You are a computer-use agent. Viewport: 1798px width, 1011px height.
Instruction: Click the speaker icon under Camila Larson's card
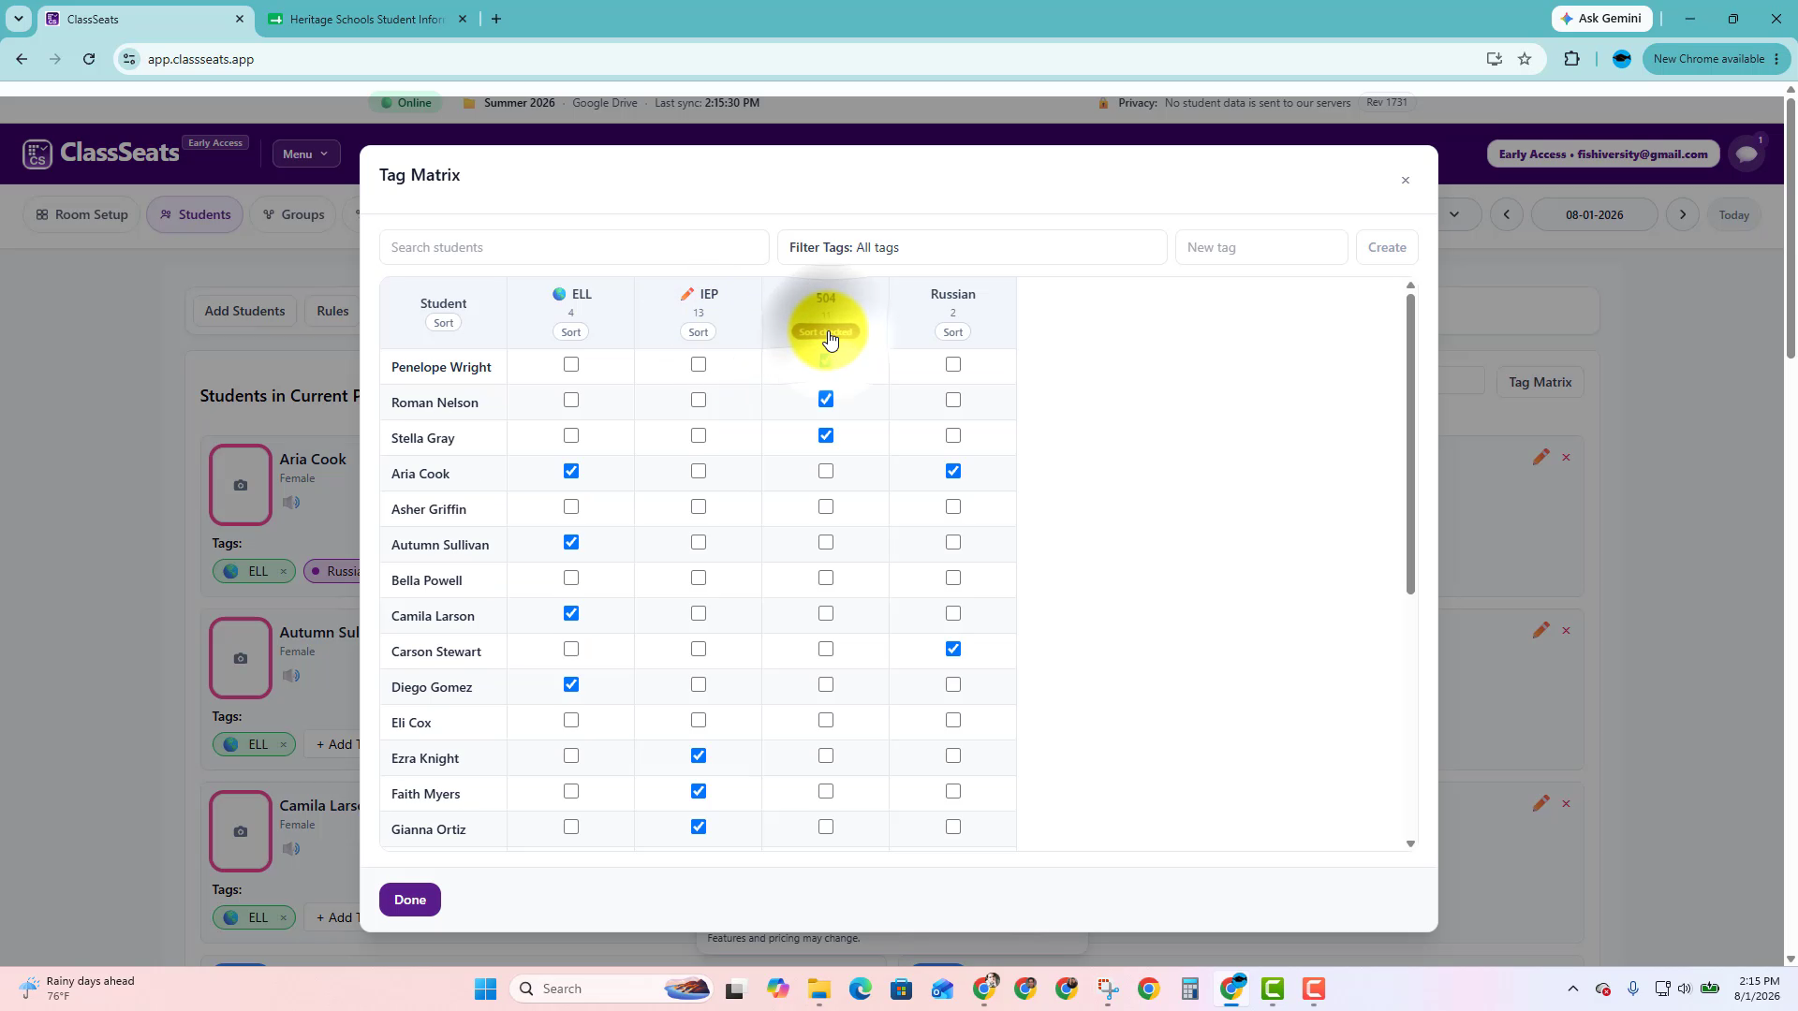[x=291, y=849]
